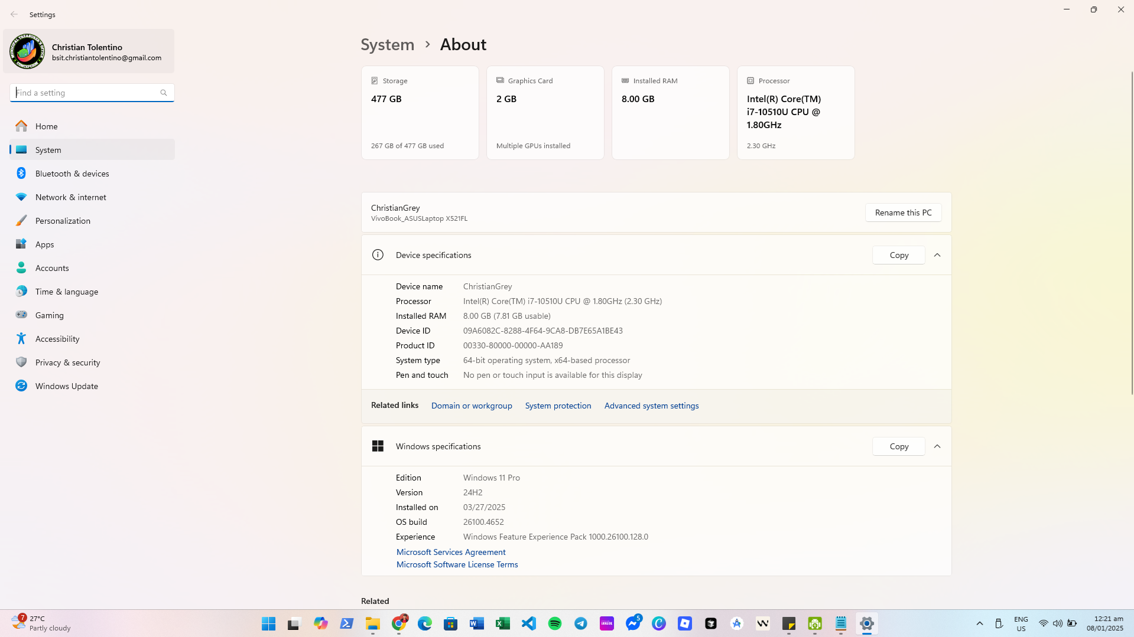This screenshot has height=637, width=1134.
Task: Select System in the sidebar
Action: point(92,150)
